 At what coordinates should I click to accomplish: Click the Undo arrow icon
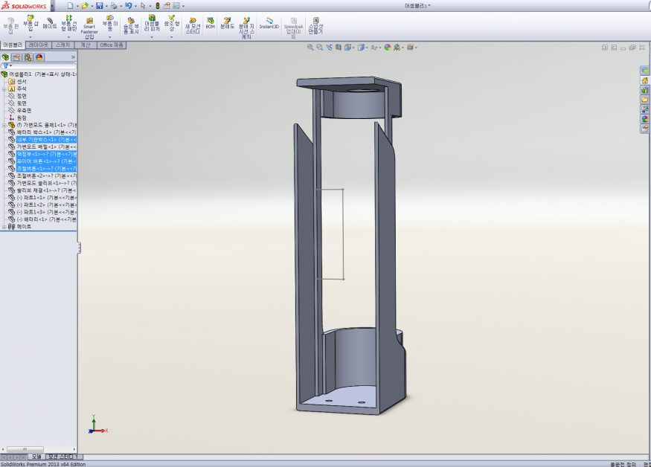coord(128,6)
